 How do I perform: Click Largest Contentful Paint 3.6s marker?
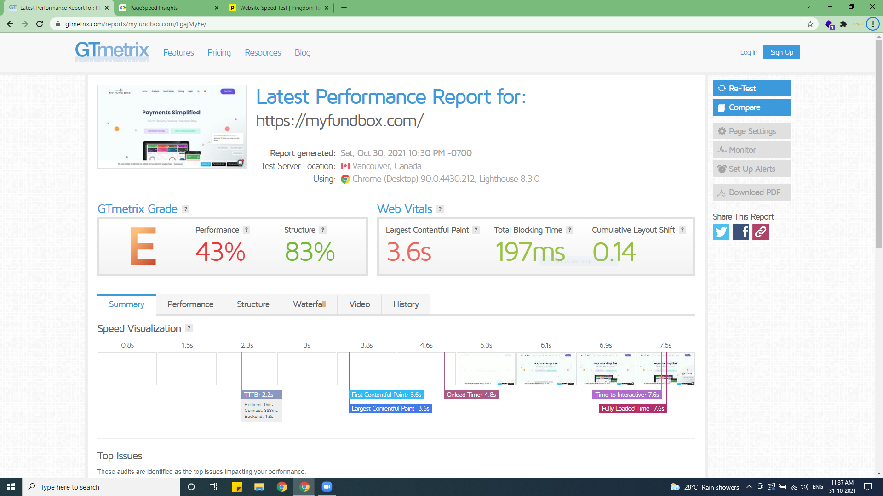point(390,408)
